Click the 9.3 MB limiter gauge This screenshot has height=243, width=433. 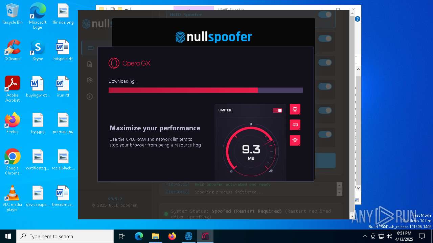click(x=251, y=152)
